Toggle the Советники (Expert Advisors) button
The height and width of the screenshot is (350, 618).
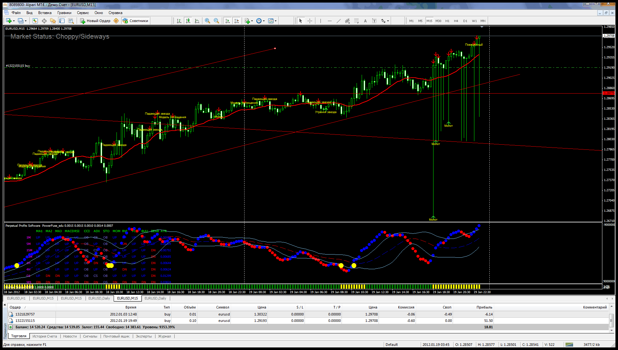coord(136,21)
